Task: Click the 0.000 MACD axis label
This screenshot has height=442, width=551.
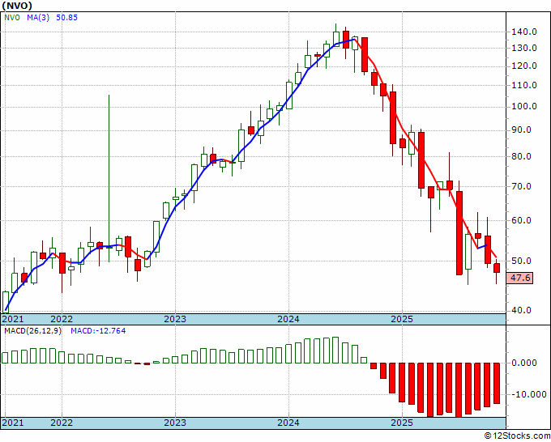Action: click(524, 363)
